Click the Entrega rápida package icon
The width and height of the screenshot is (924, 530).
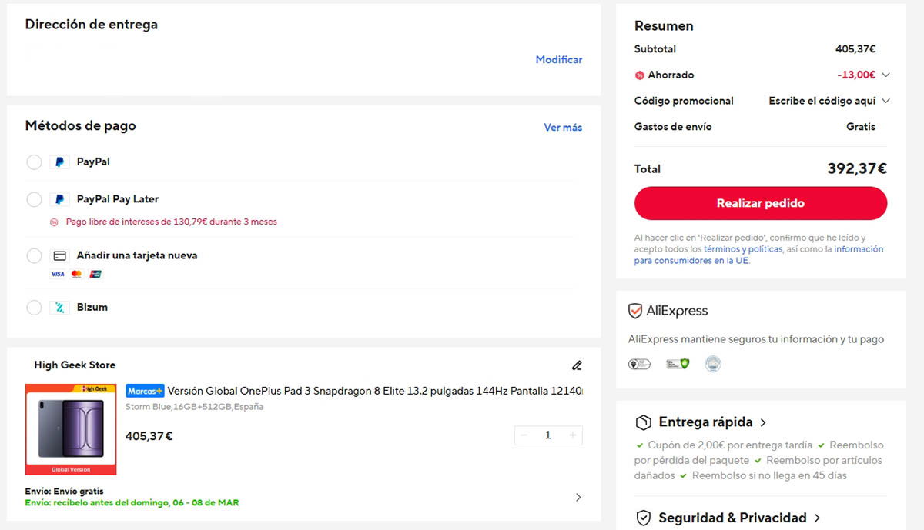pyautogui.click(x=644, y=422)
